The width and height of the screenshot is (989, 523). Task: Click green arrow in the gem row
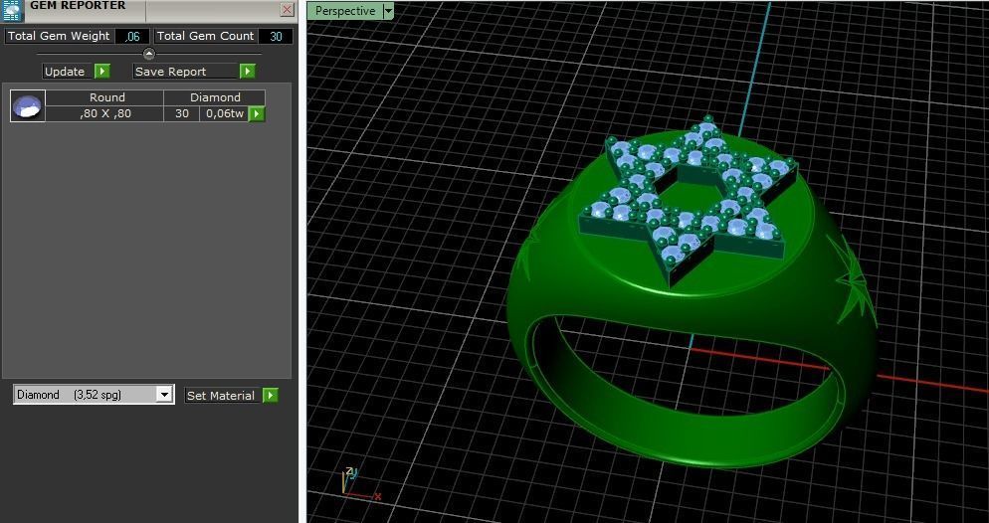[x=257, y=114]
